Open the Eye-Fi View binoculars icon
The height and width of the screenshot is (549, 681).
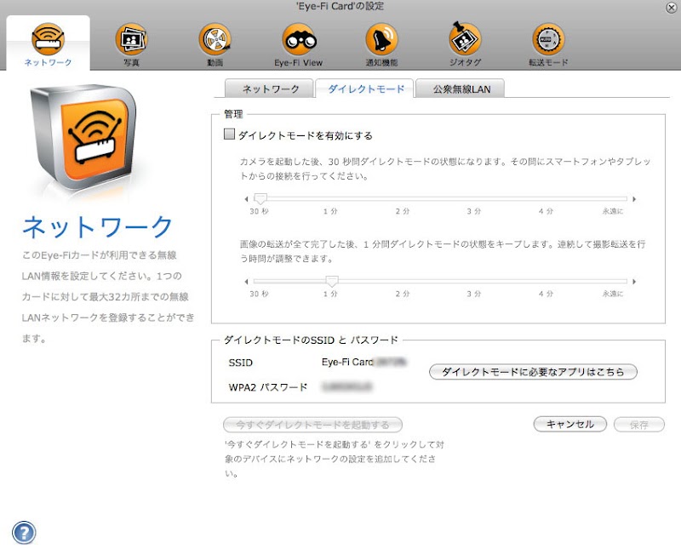(299, 39)
